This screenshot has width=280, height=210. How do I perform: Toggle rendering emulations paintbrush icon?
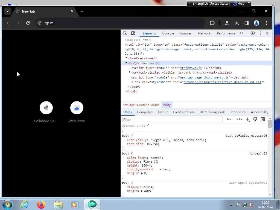(255, 119)
